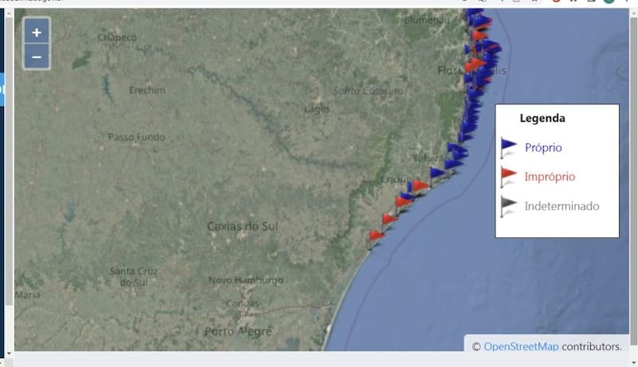Screen dimensions: 638x367
Task: Click the Legenda title
Action: [542, 119]
